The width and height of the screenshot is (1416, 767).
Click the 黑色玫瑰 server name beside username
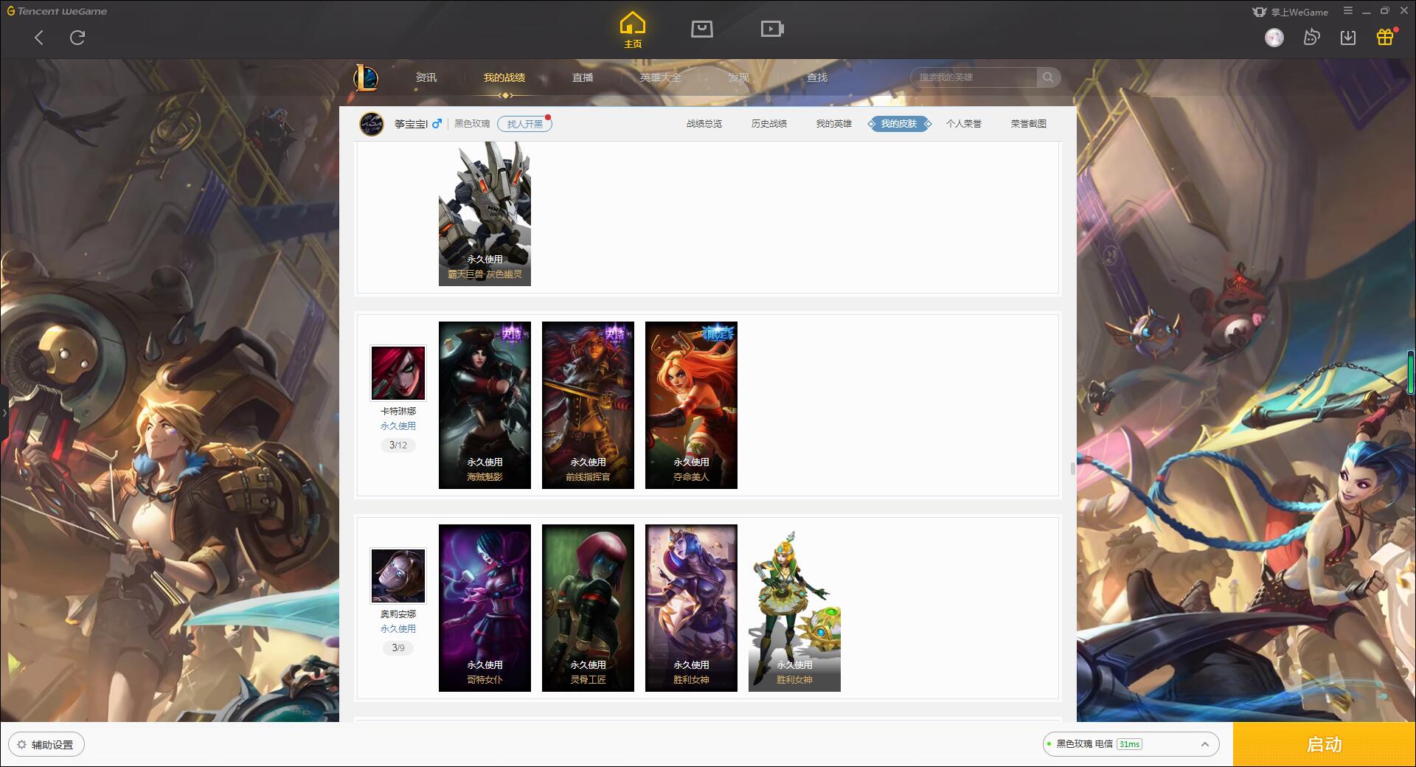coord(472,124)
